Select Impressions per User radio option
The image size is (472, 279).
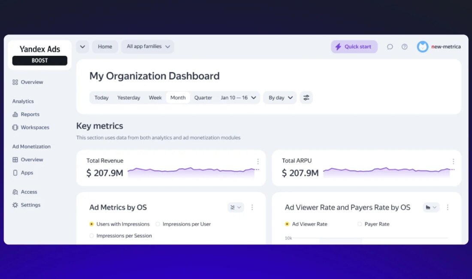coord(158,224)
